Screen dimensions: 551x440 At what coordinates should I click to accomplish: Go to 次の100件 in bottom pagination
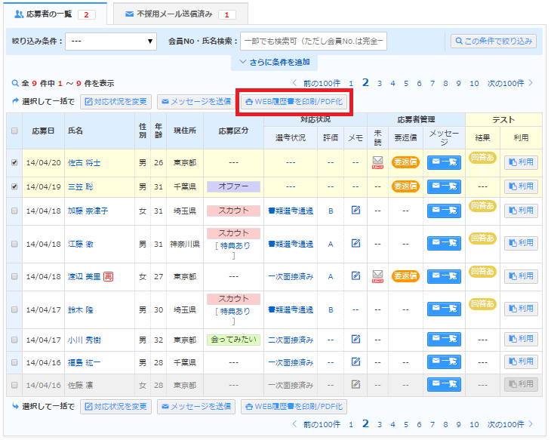pyautogui.click(x=510, y=424)
